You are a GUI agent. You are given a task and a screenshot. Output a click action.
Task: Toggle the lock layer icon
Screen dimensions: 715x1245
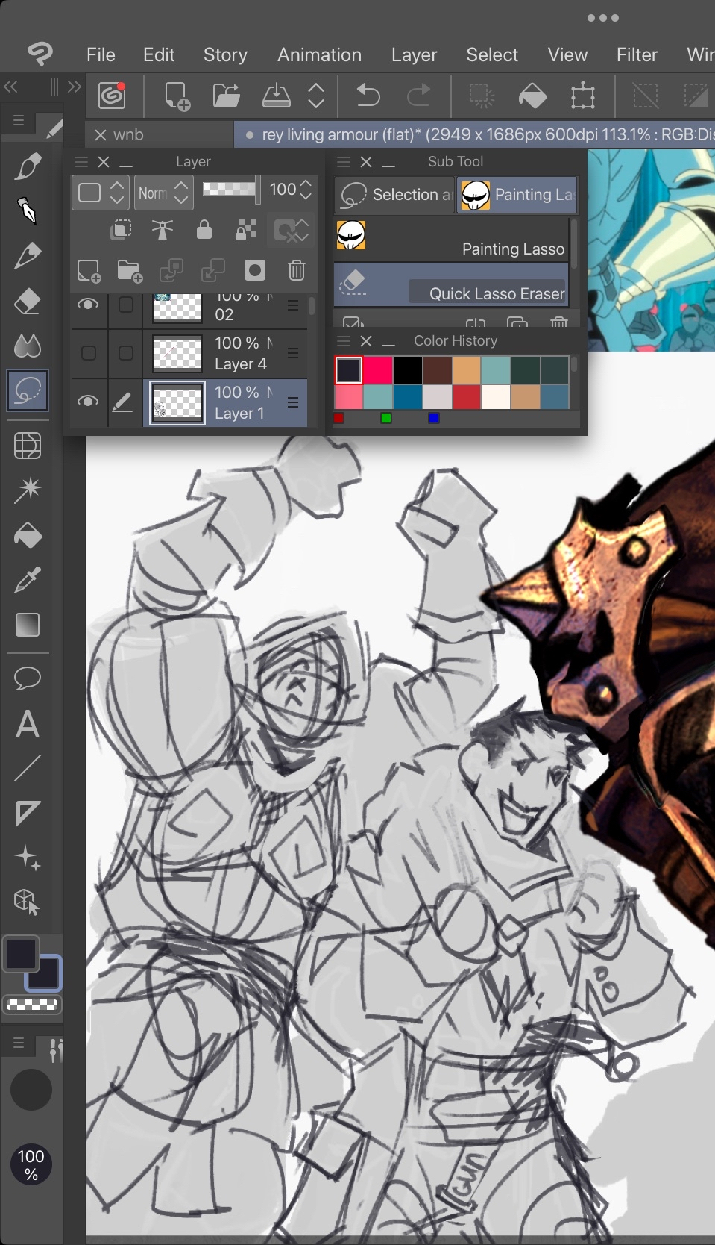click(204, 230)
